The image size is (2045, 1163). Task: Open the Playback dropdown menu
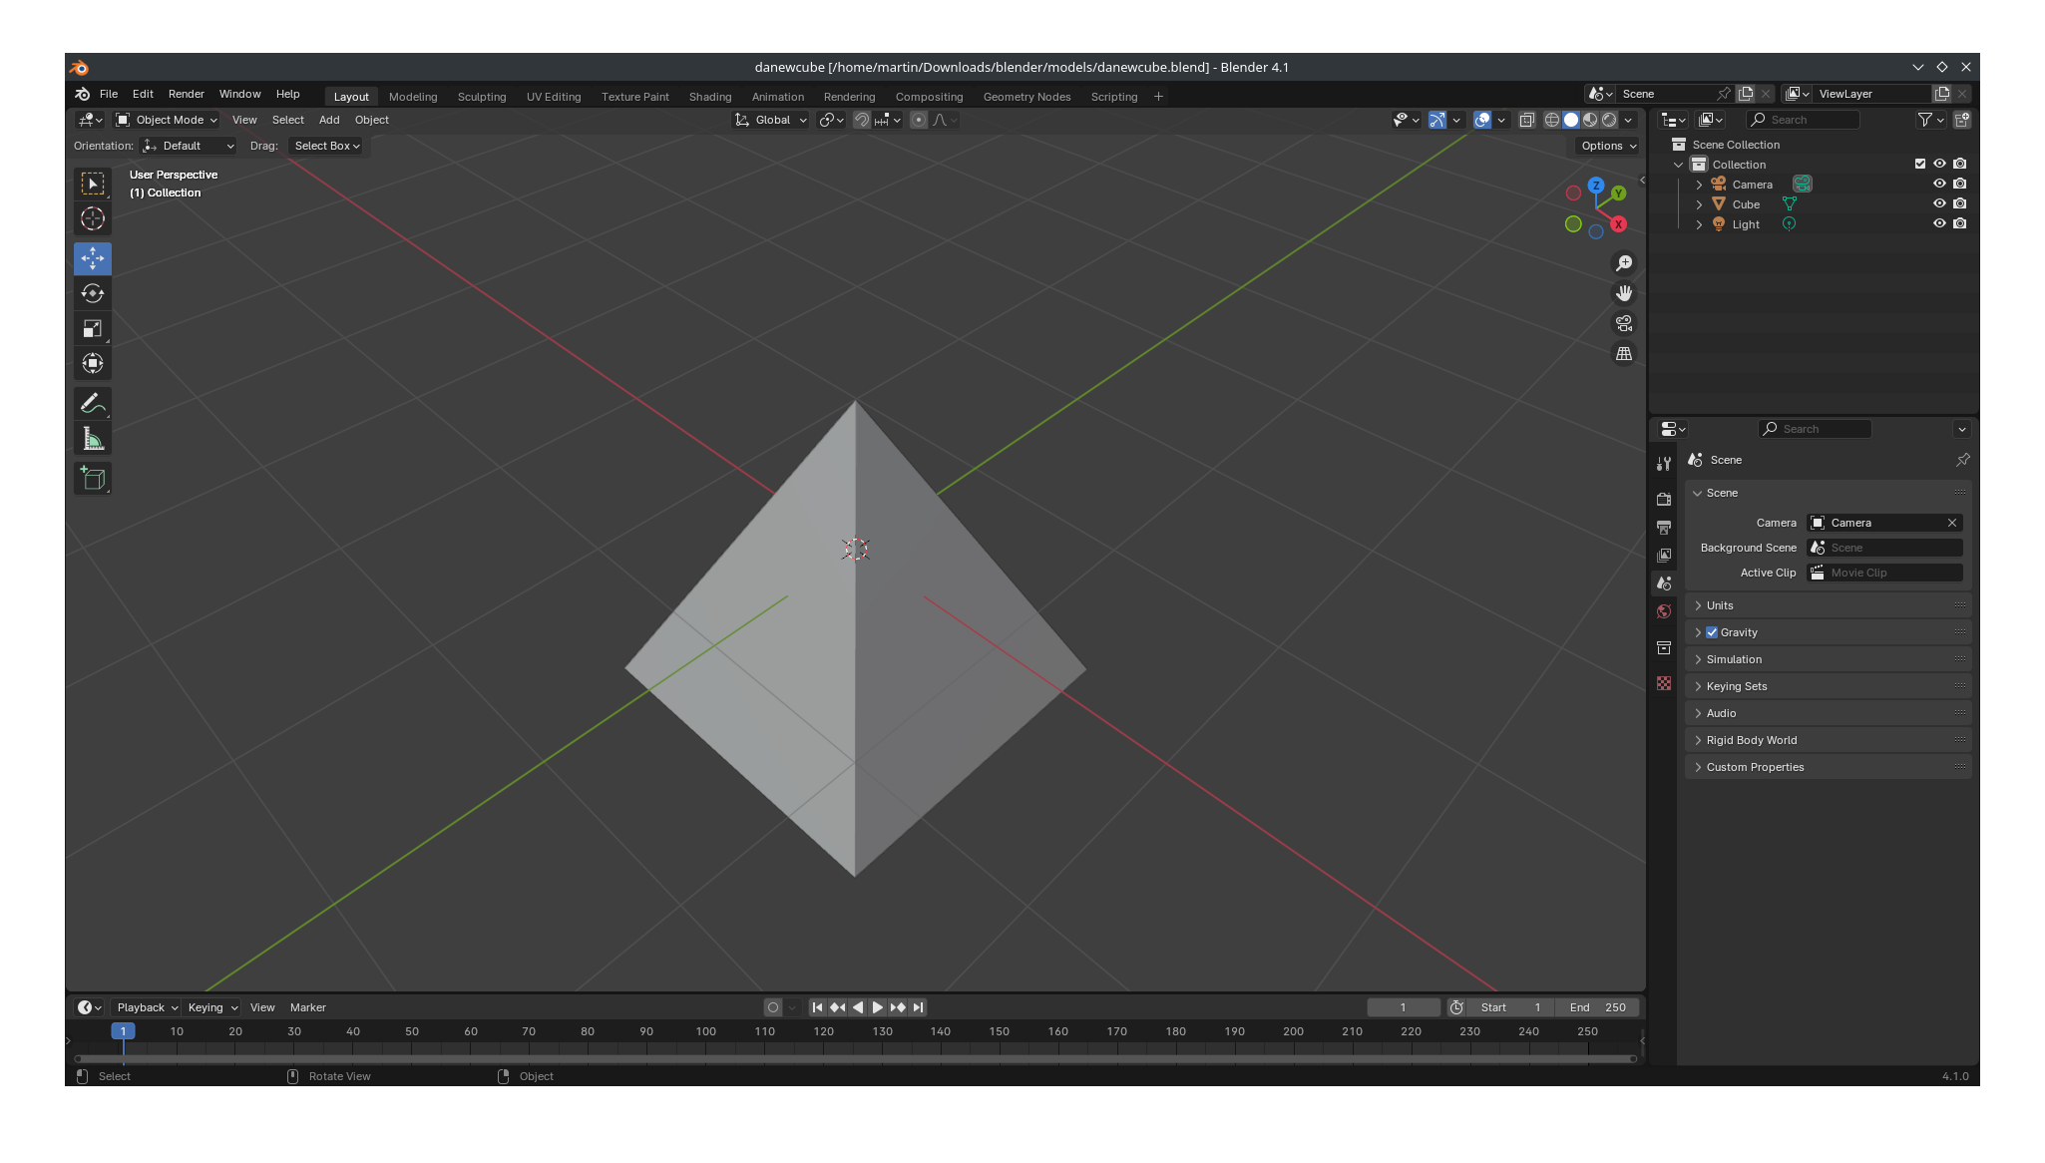146,1007
